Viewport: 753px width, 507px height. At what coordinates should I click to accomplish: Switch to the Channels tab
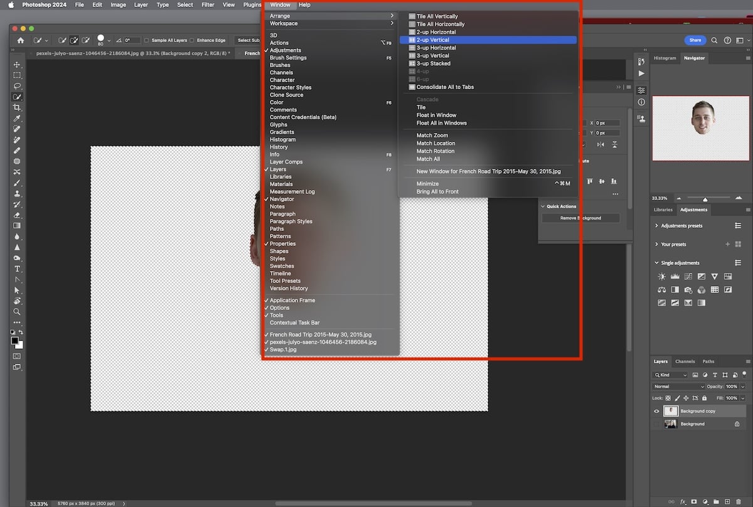tap(685, 361)
